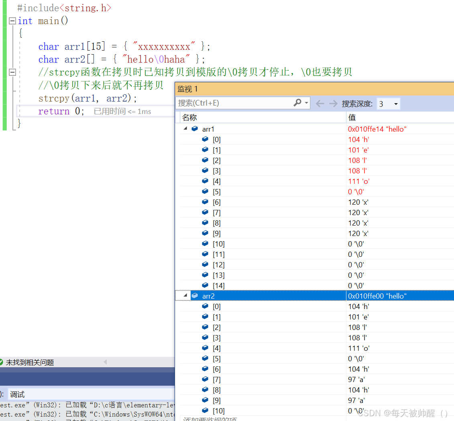Open the watch search options dropdown arrow
This screenshot has height=421, width=454.
[306, 103]
